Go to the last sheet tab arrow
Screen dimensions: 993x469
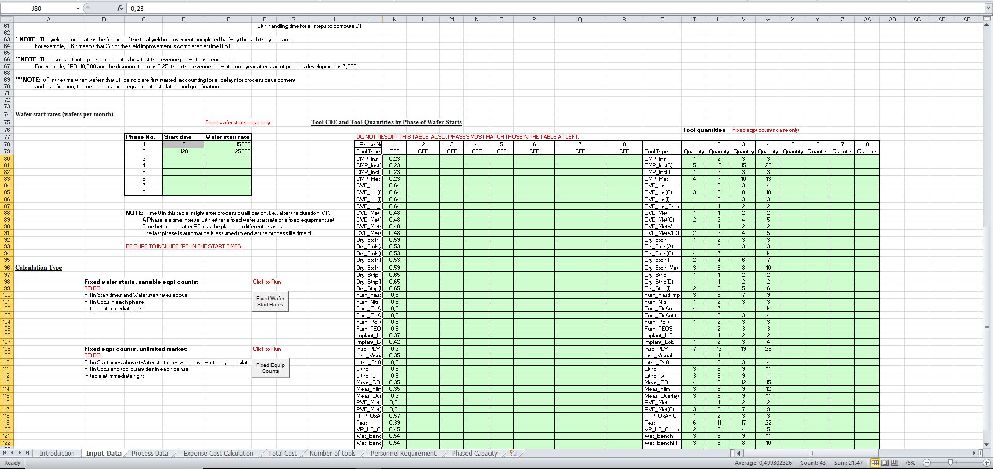coord(28,453)
